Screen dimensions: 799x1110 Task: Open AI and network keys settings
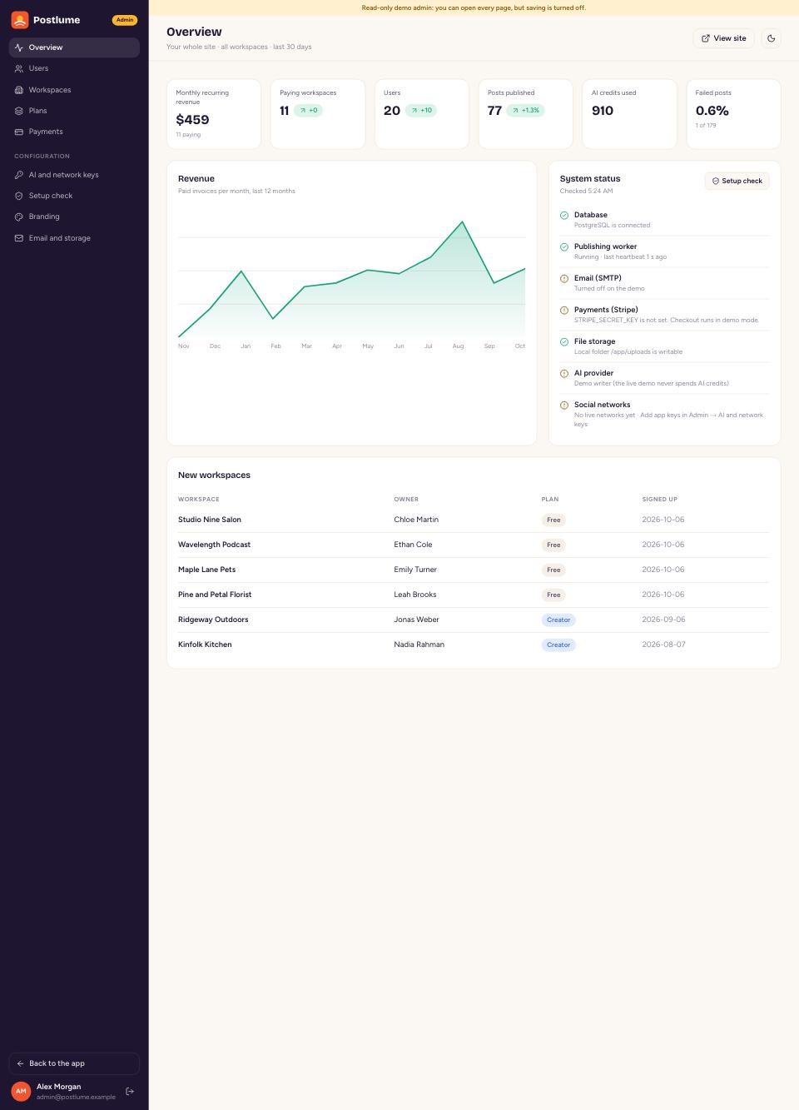[x=74, y=175]
